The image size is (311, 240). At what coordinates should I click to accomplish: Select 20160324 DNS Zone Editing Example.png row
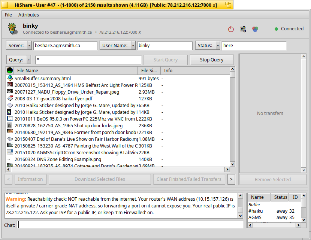click(x=118, y=160)
